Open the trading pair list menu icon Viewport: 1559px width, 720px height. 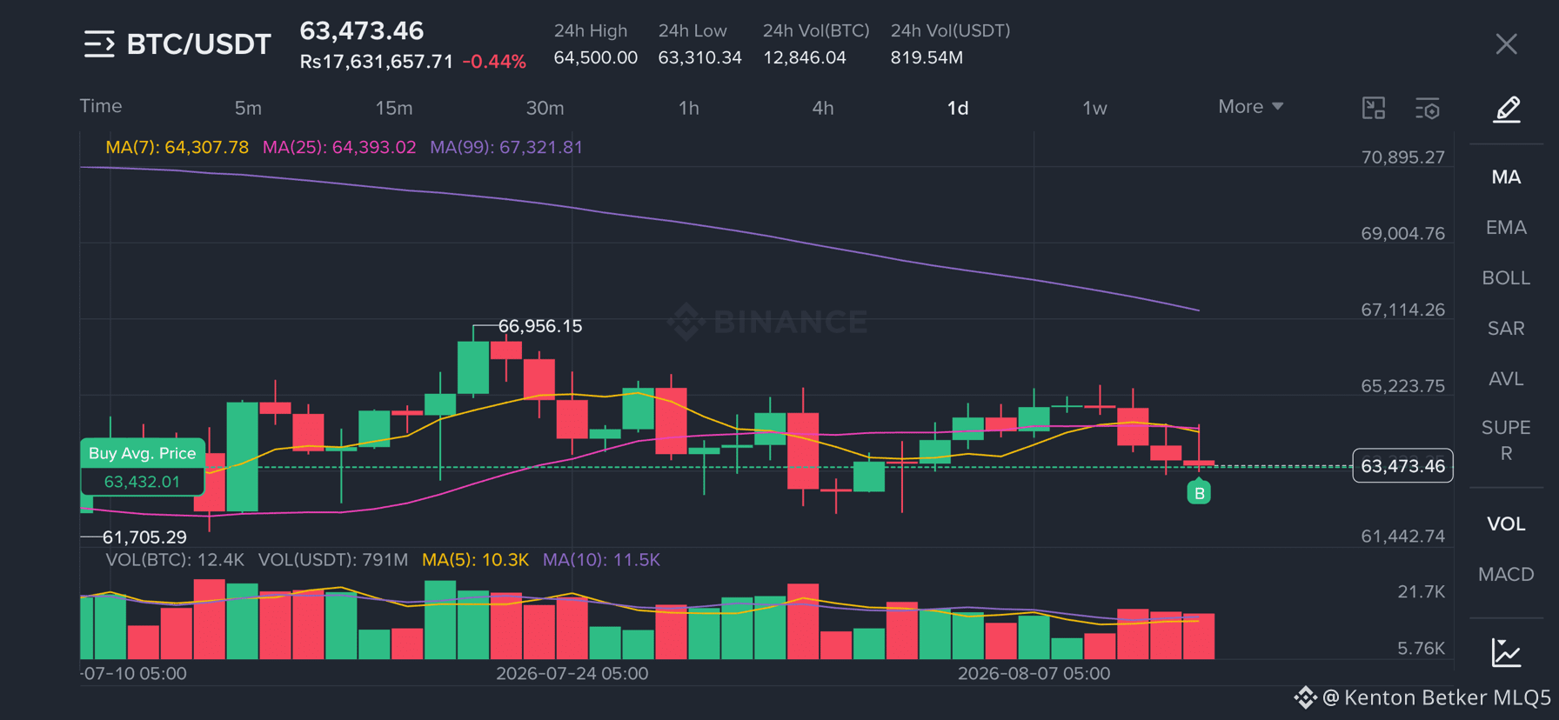point(99,43)
